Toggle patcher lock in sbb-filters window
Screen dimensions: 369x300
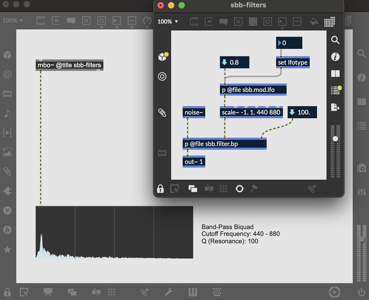pos(160,189)
